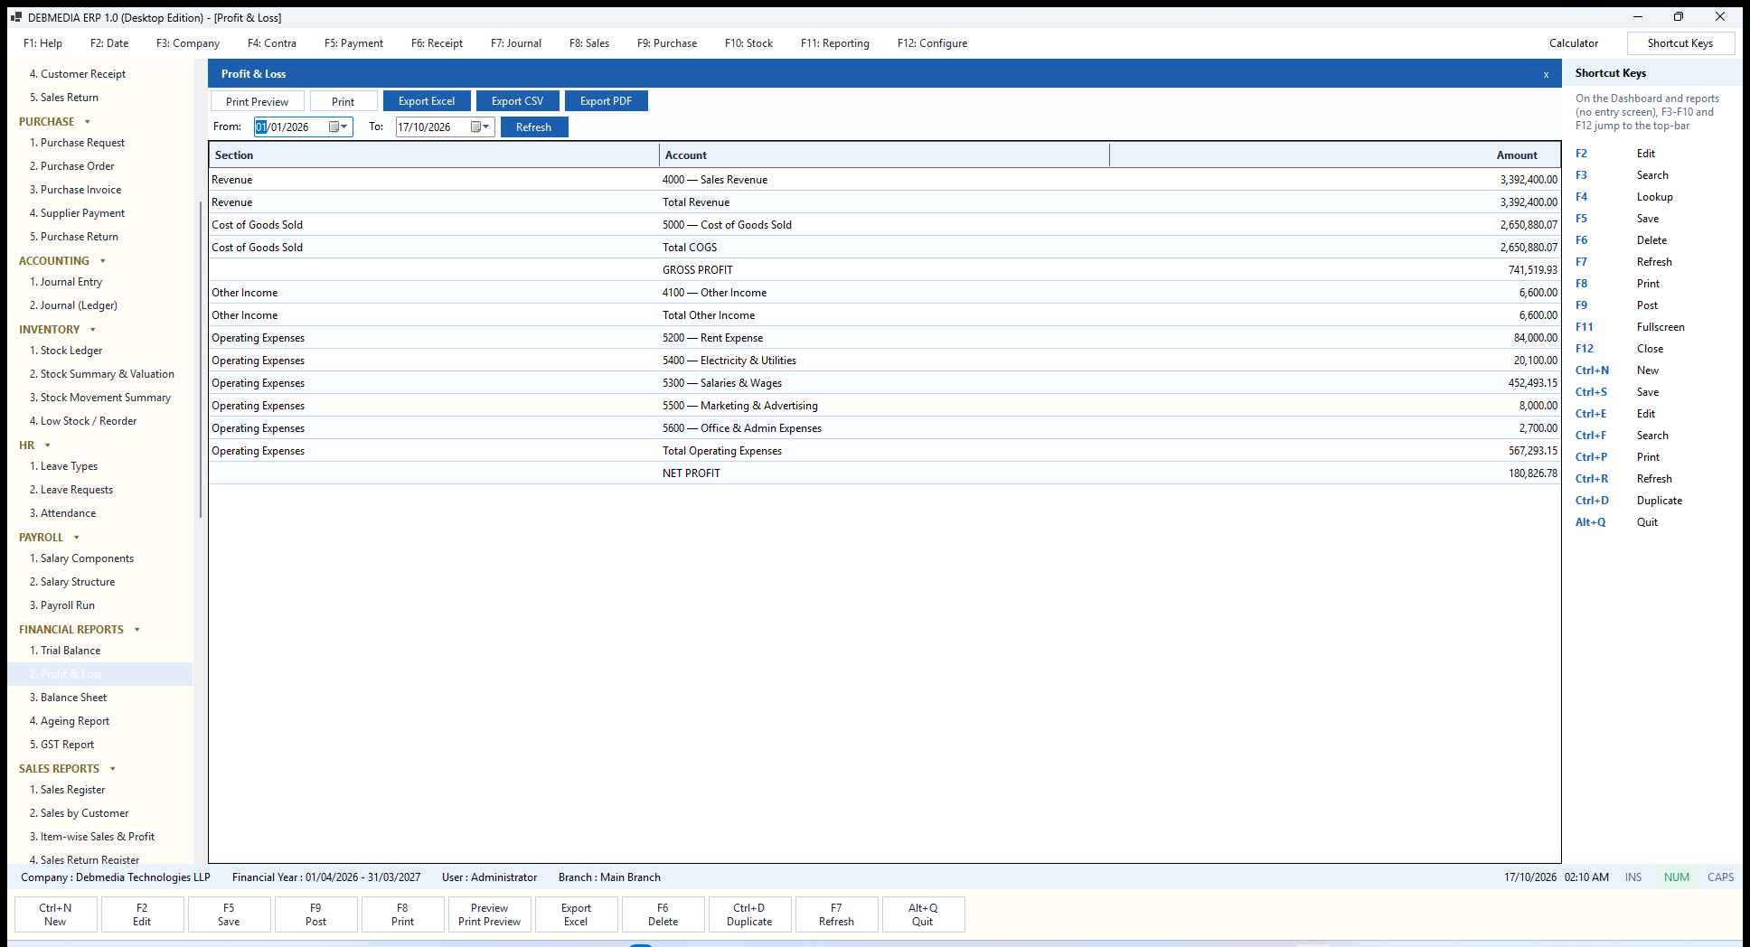
Task: Toggle the Shortcut Keys panel button
Action: click(1680, 43)
